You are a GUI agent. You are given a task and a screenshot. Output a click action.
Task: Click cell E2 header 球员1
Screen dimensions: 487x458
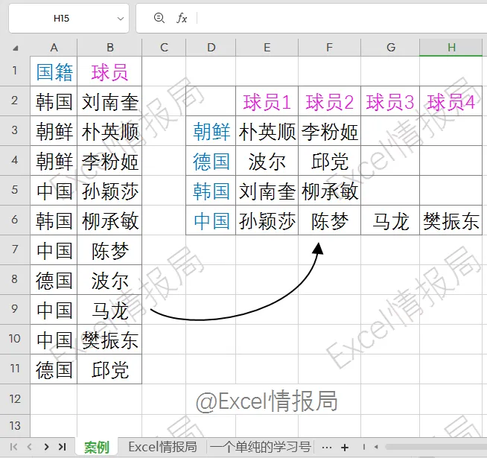267,101
